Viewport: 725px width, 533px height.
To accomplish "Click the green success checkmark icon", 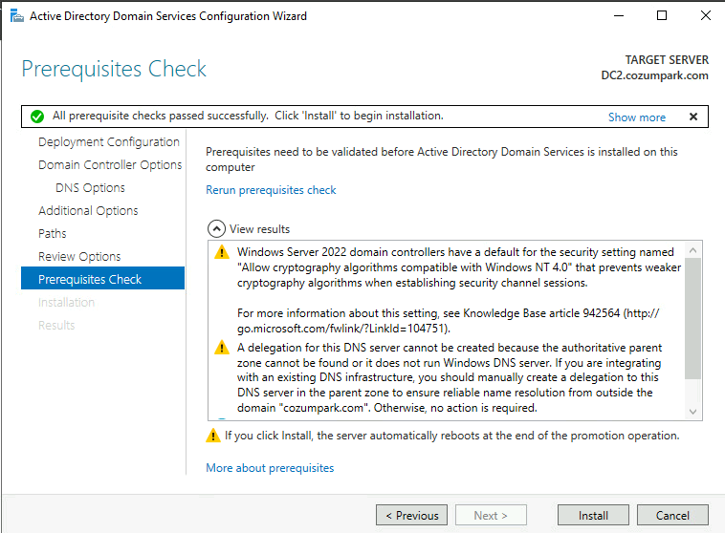I will tap(37, 117).
